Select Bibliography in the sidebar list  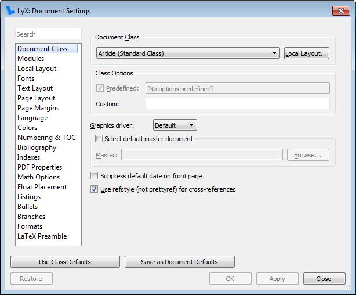point(37,147)
